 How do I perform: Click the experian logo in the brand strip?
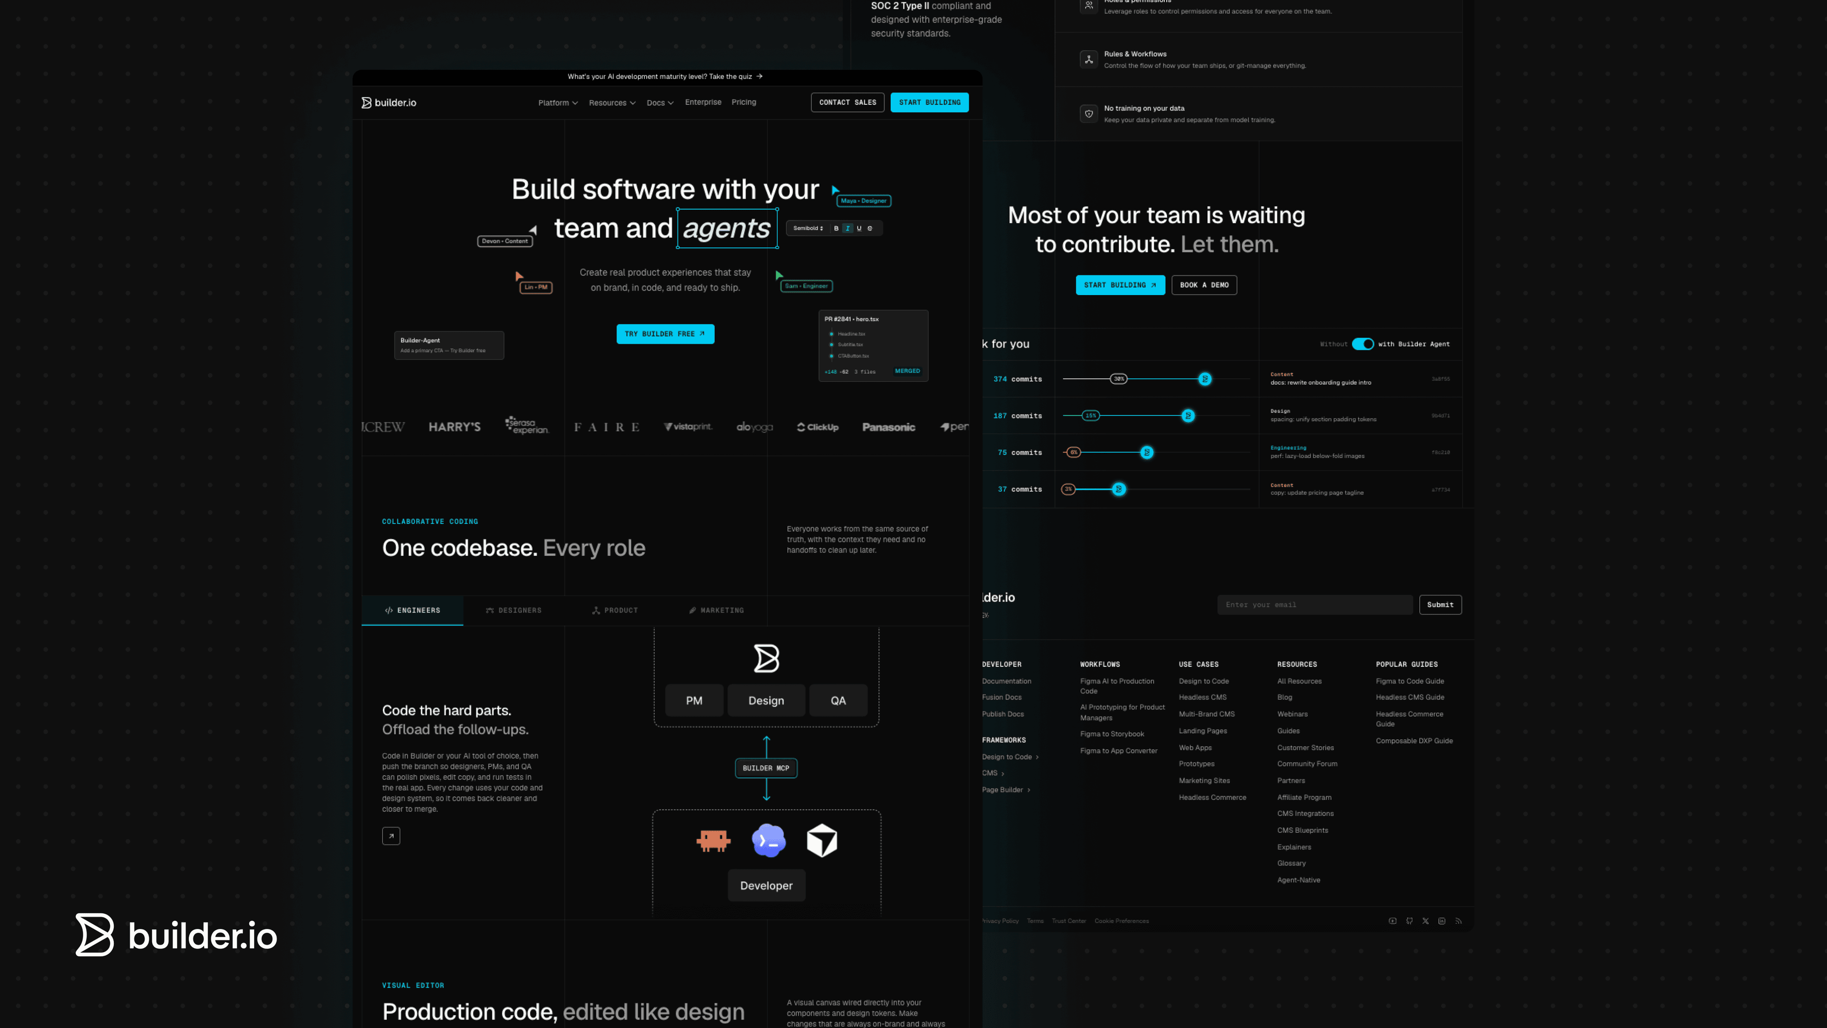click(527, 425)
